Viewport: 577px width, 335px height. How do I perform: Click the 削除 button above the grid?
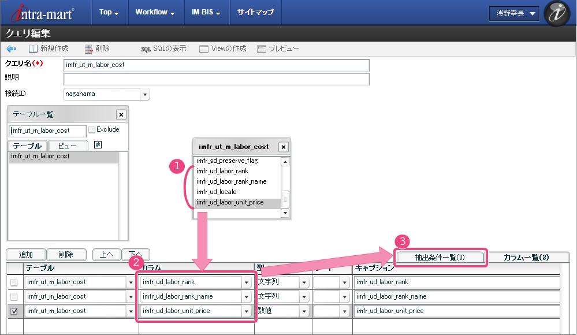pyautogui.click(x=66, y=254)
